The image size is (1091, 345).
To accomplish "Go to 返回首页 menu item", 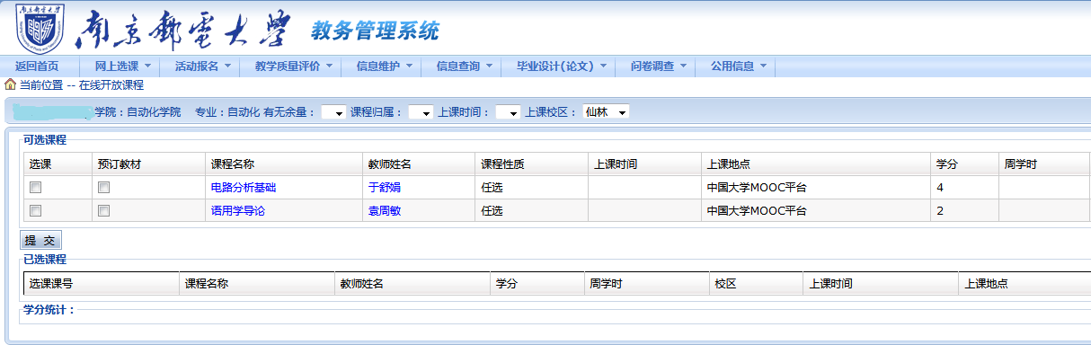I will 37,66.
